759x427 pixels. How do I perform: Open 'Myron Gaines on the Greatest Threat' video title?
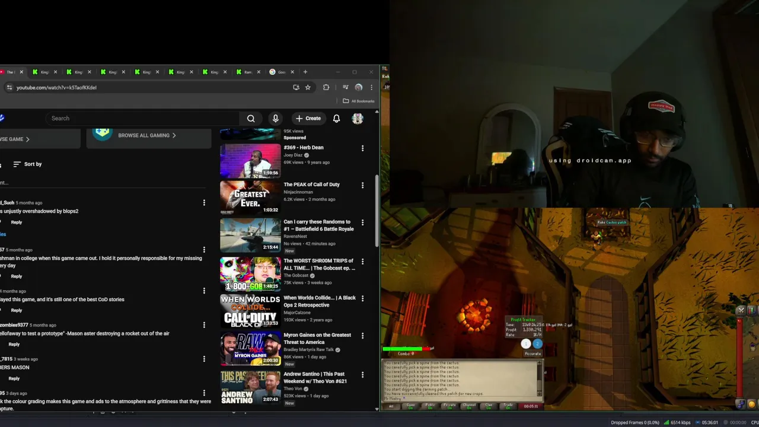317,339
